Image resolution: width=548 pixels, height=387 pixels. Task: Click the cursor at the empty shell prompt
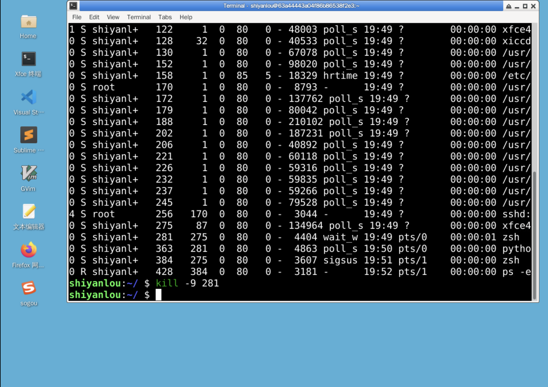pos(159,295)
